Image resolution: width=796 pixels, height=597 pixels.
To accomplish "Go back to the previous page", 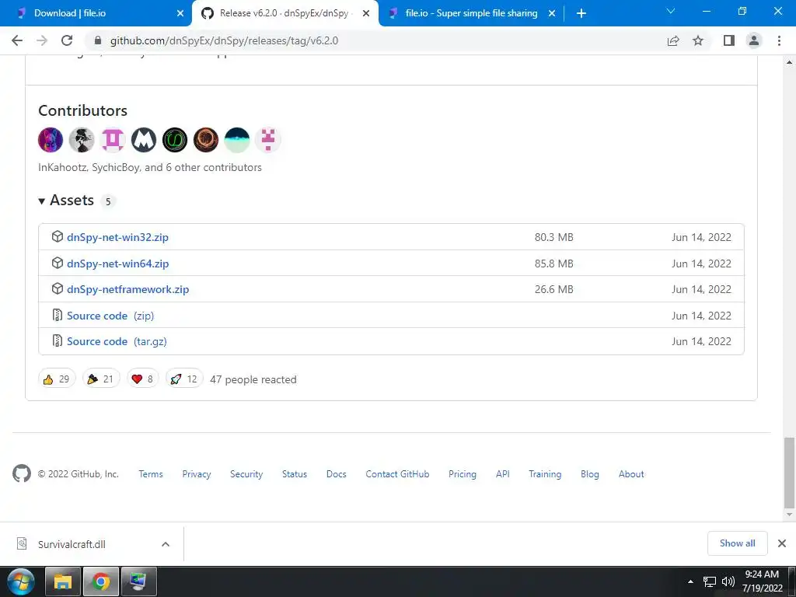I will pyautogui.click(x=17, y=40).
